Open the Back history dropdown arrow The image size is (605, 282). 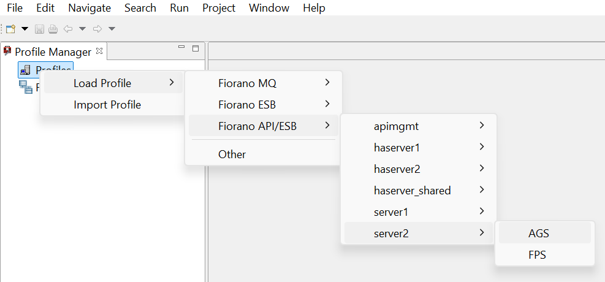82,29
